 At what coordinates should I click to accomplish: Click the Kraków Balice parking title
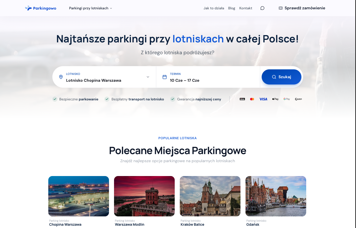(x=192, y=224)
